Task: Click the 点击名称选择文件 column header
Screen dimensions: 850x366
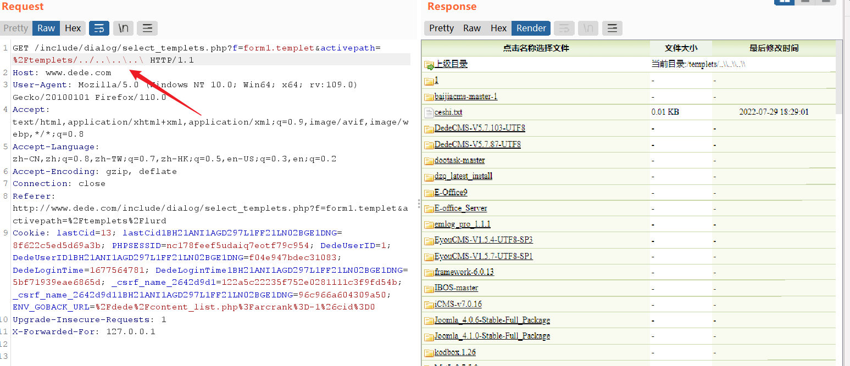Action: point(536,48)
